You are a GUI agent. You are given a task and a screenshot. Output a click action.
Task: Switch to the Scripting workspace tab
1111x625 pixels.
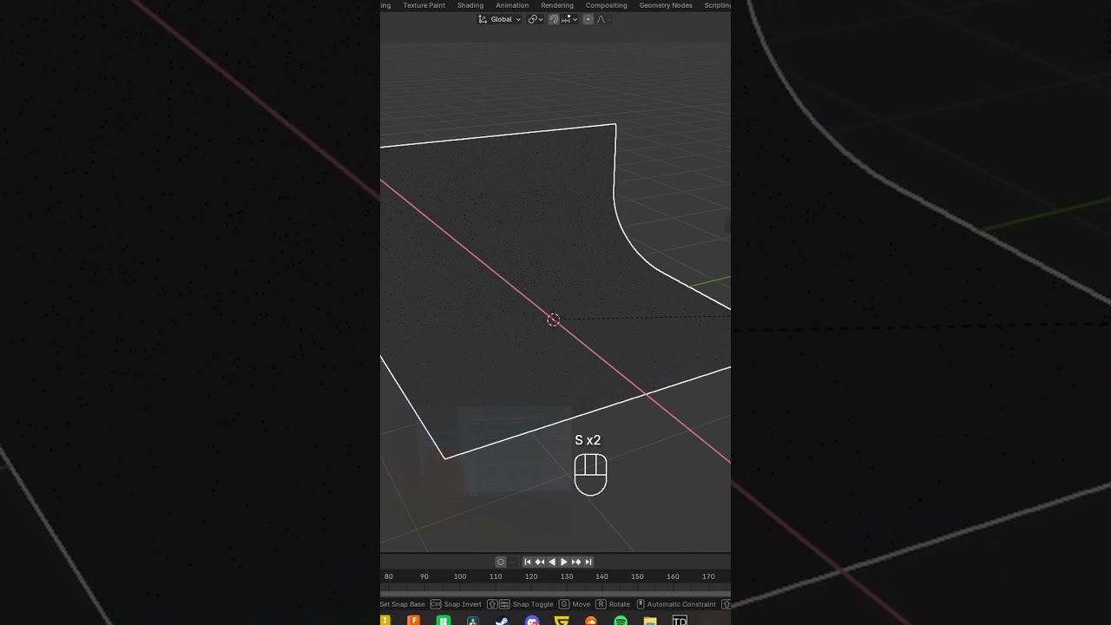(x=717, y=5)
